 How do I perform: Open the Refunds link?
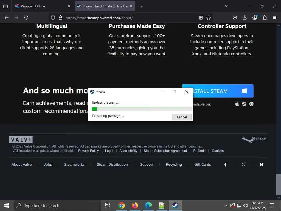pos(199,151)
